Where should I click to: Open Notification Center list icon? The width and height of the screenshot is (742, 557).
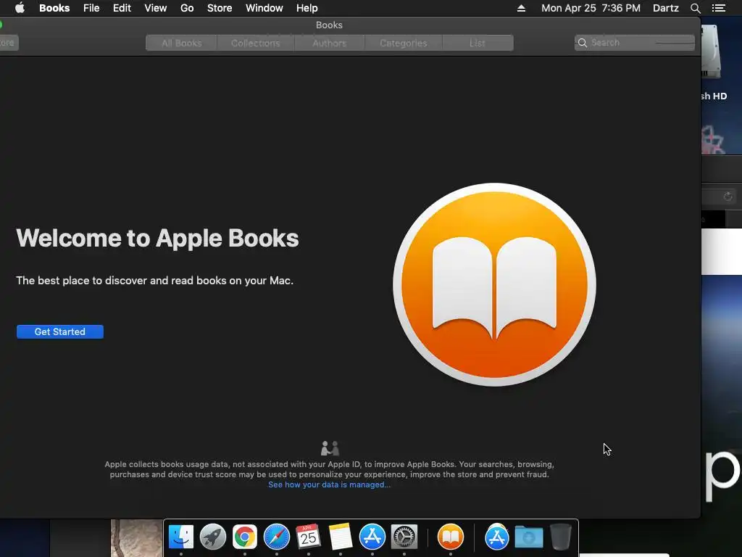[x=718, y=8]
